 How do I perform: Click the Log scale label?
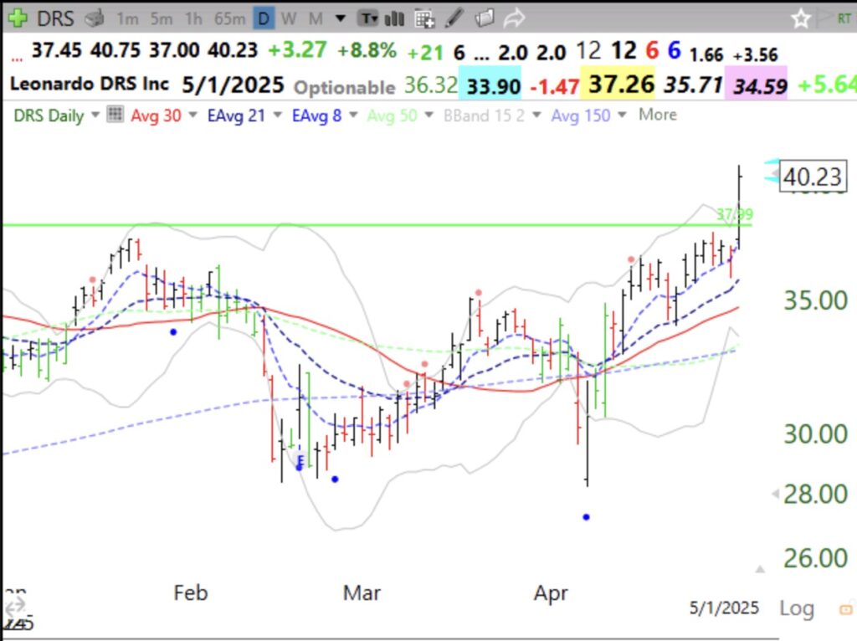click(x=796, y=608)
